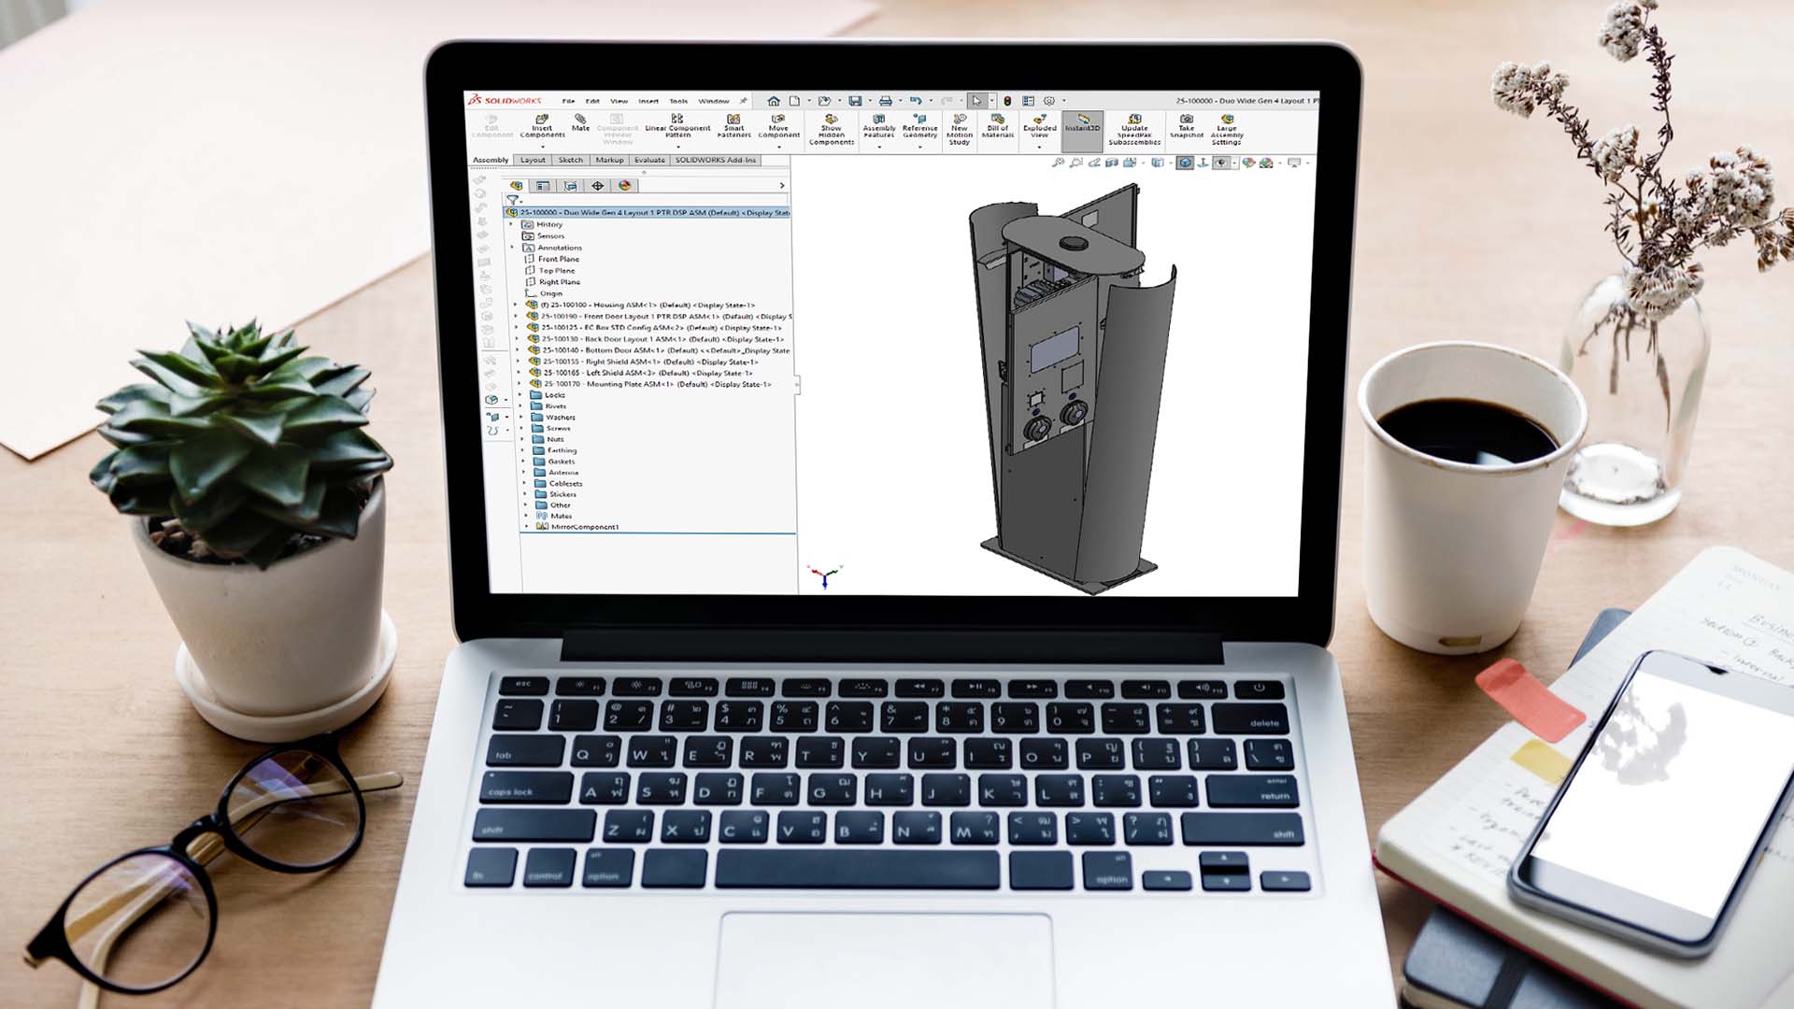Image resolution: width=1794 pixels, height=1009 pixels.
Task: Open the Reference Geometry tool
Action: (919, 126)
